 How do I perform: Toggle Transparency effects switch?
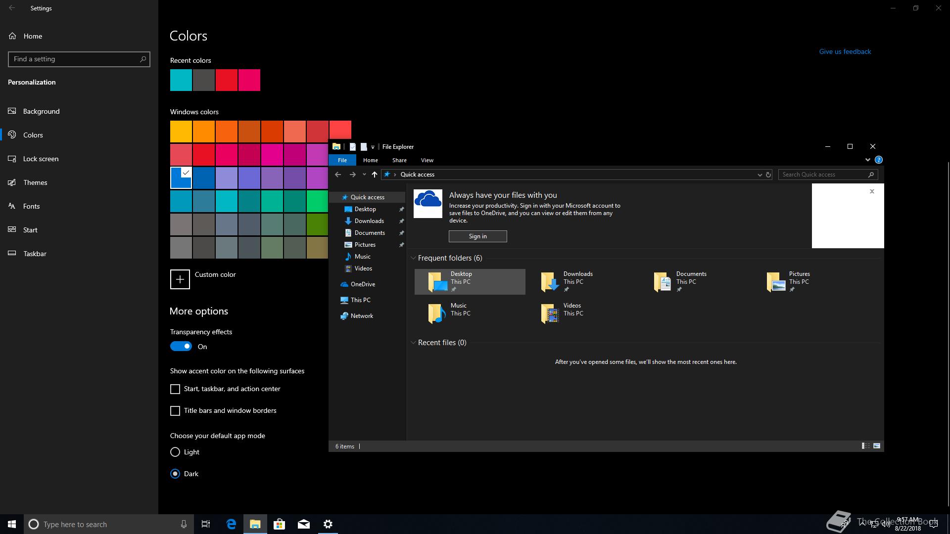point(181,347)
